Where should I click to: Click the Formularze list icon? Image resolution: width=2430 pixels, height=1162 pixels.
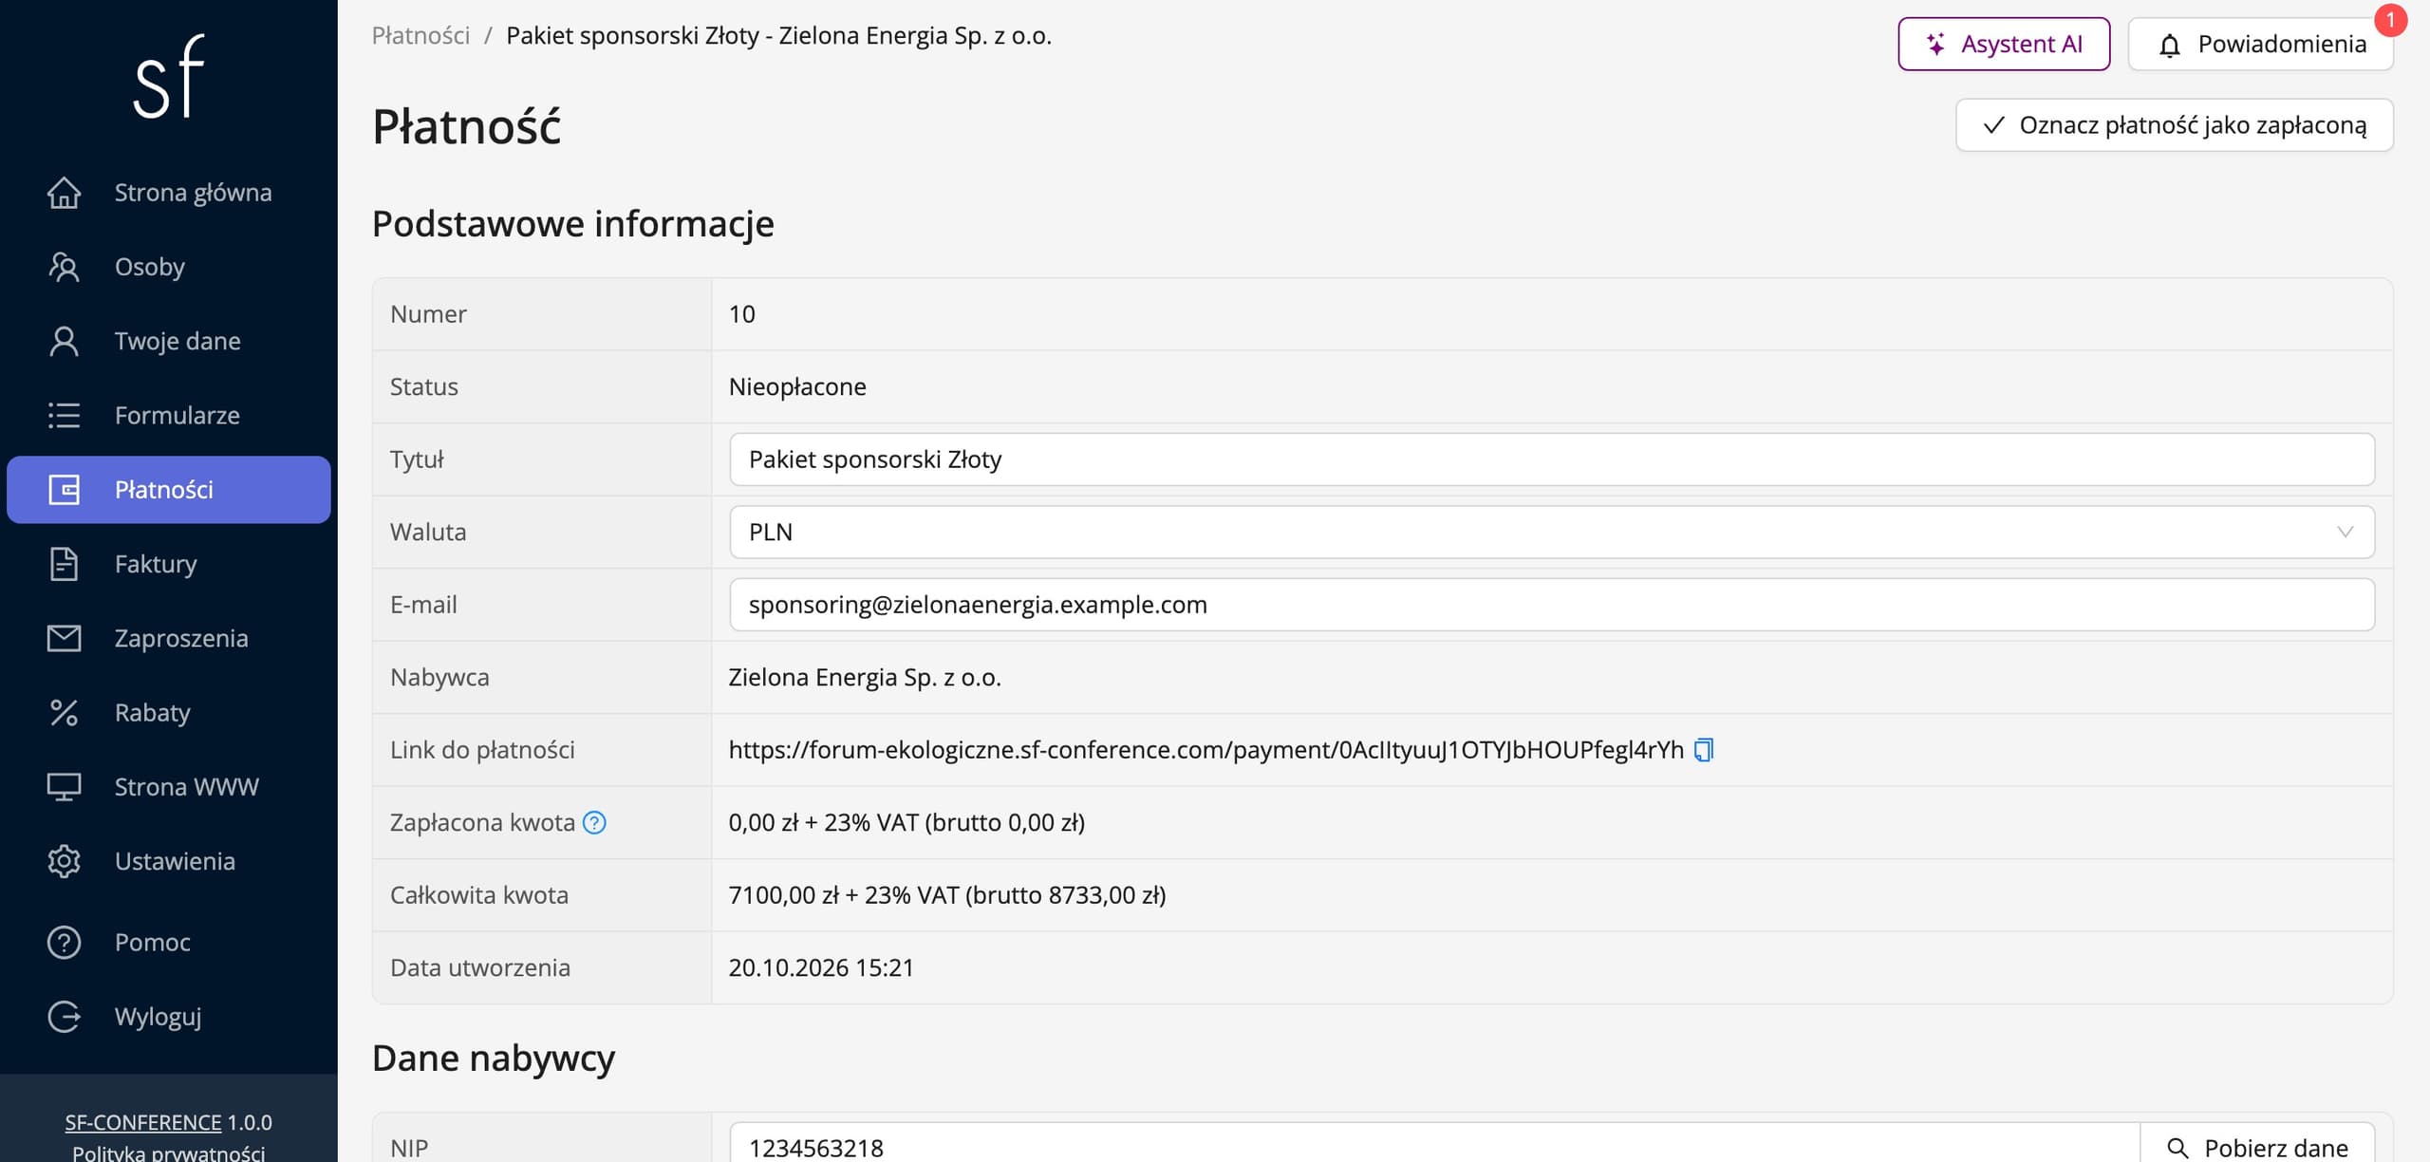click(x=64, y=415)
